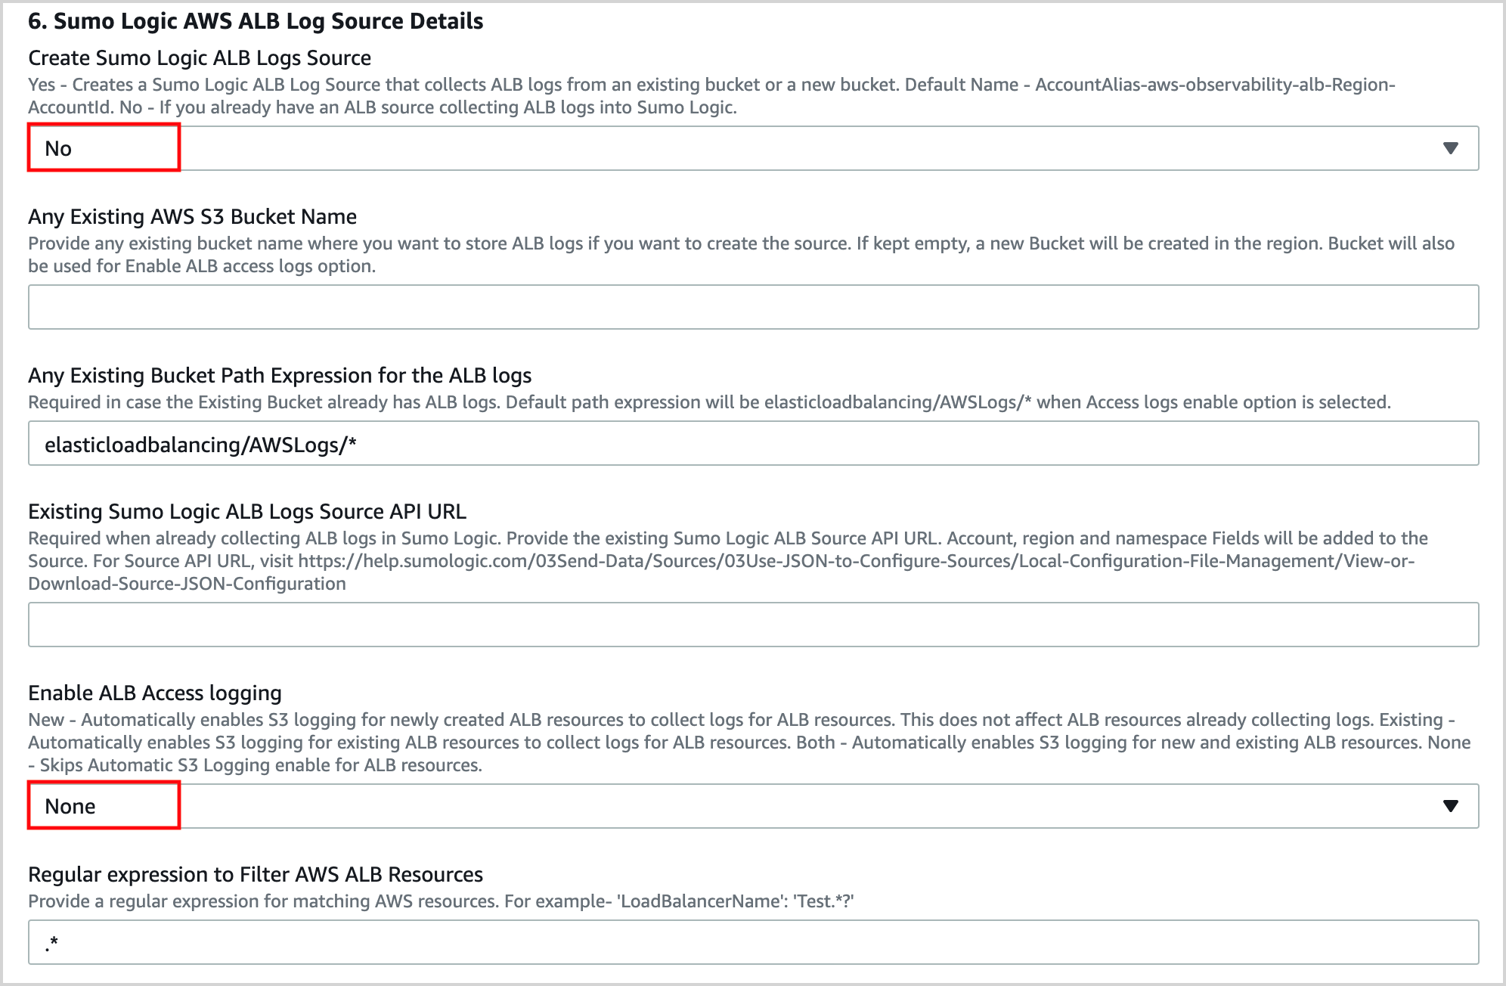
Task: Click the field containing elasticloadbalancing/AWSLogs/*
Action: 753,444
